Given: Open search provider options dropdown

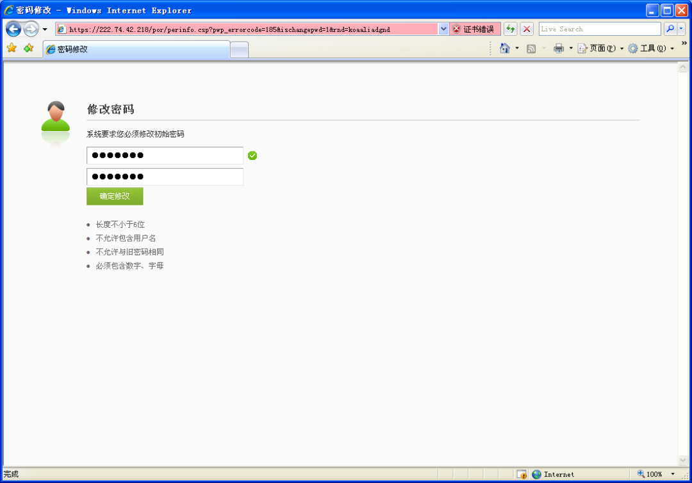Looking at the screenshot, I should coord(681,29).
